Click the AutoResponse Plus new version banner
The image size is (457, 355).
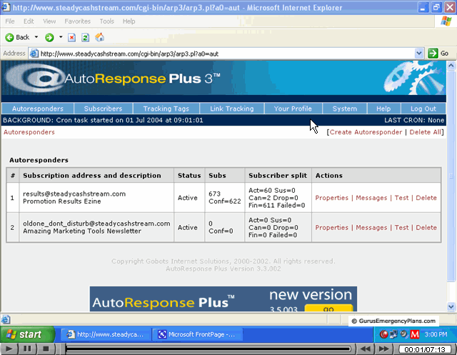tap(224, 299)
